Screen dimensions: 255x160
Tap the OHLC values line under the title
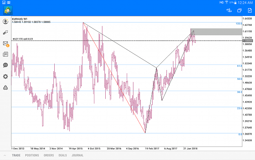(x=31, y=22)
